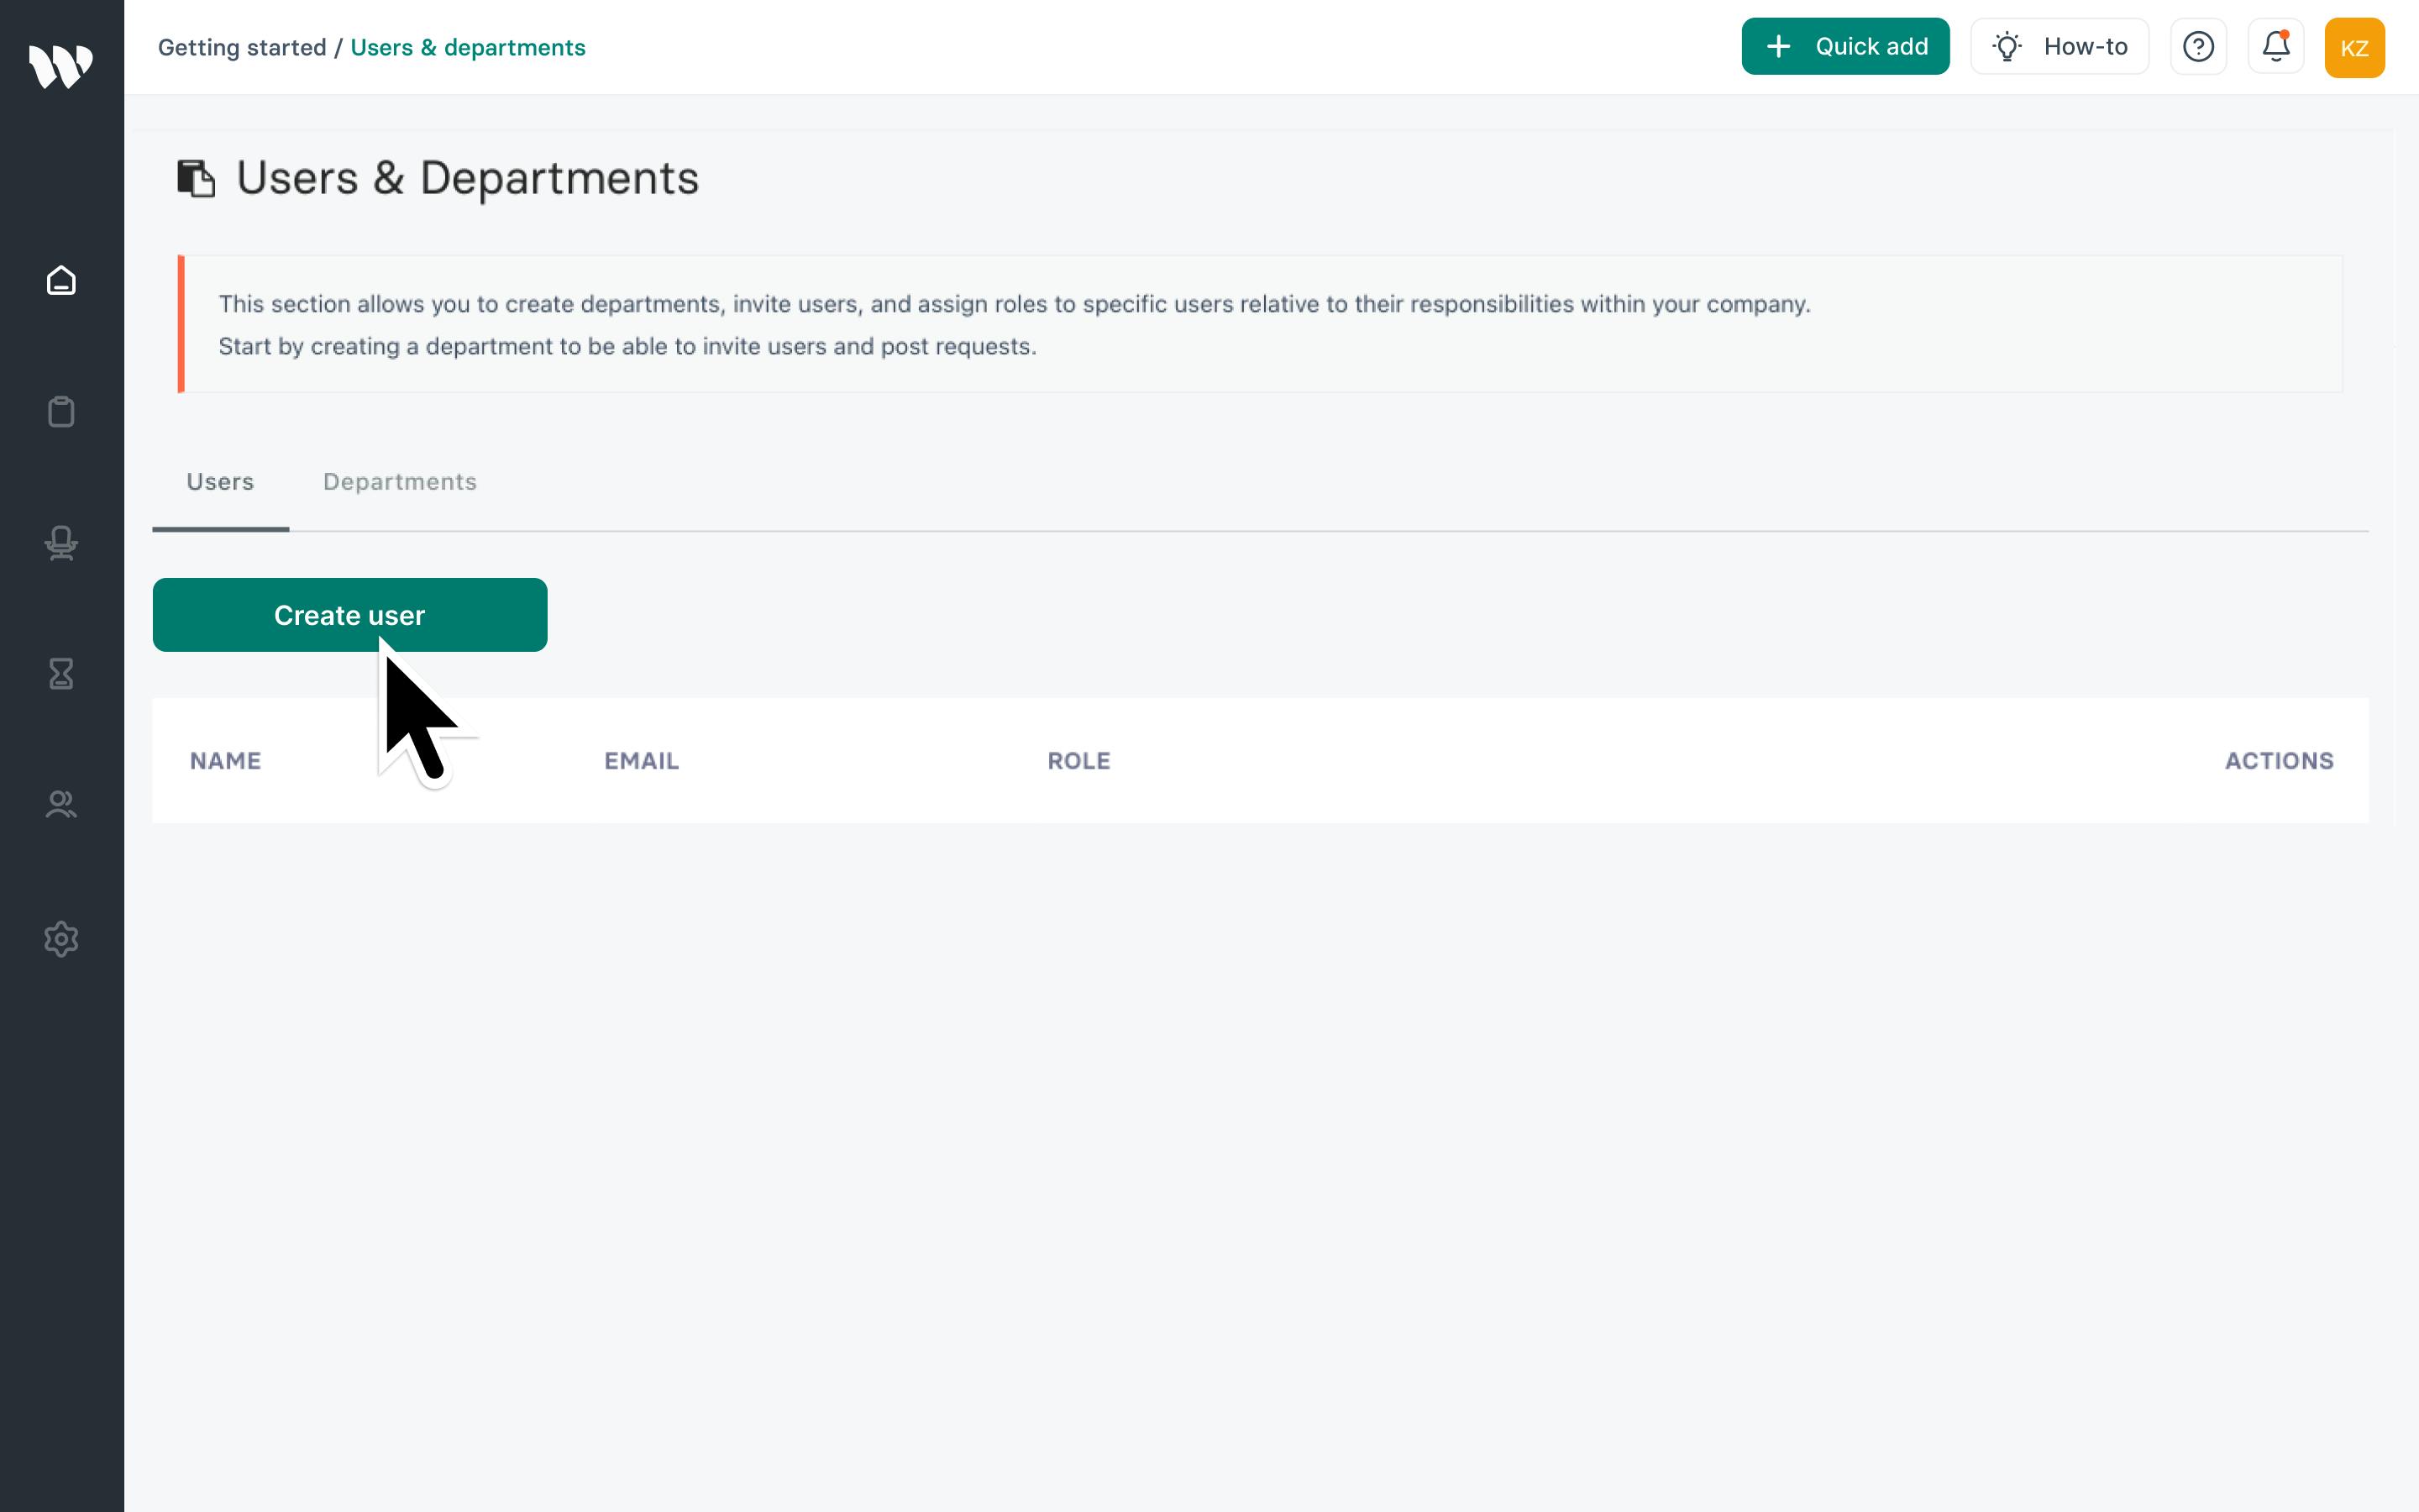Click the W logo in sidebar
Screen dimensions: 2419x1512
click(x=61, y=66)
